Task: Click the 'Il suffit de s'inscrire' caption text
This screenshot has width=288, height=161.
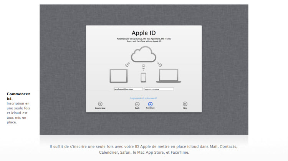Action: (144, 149)
